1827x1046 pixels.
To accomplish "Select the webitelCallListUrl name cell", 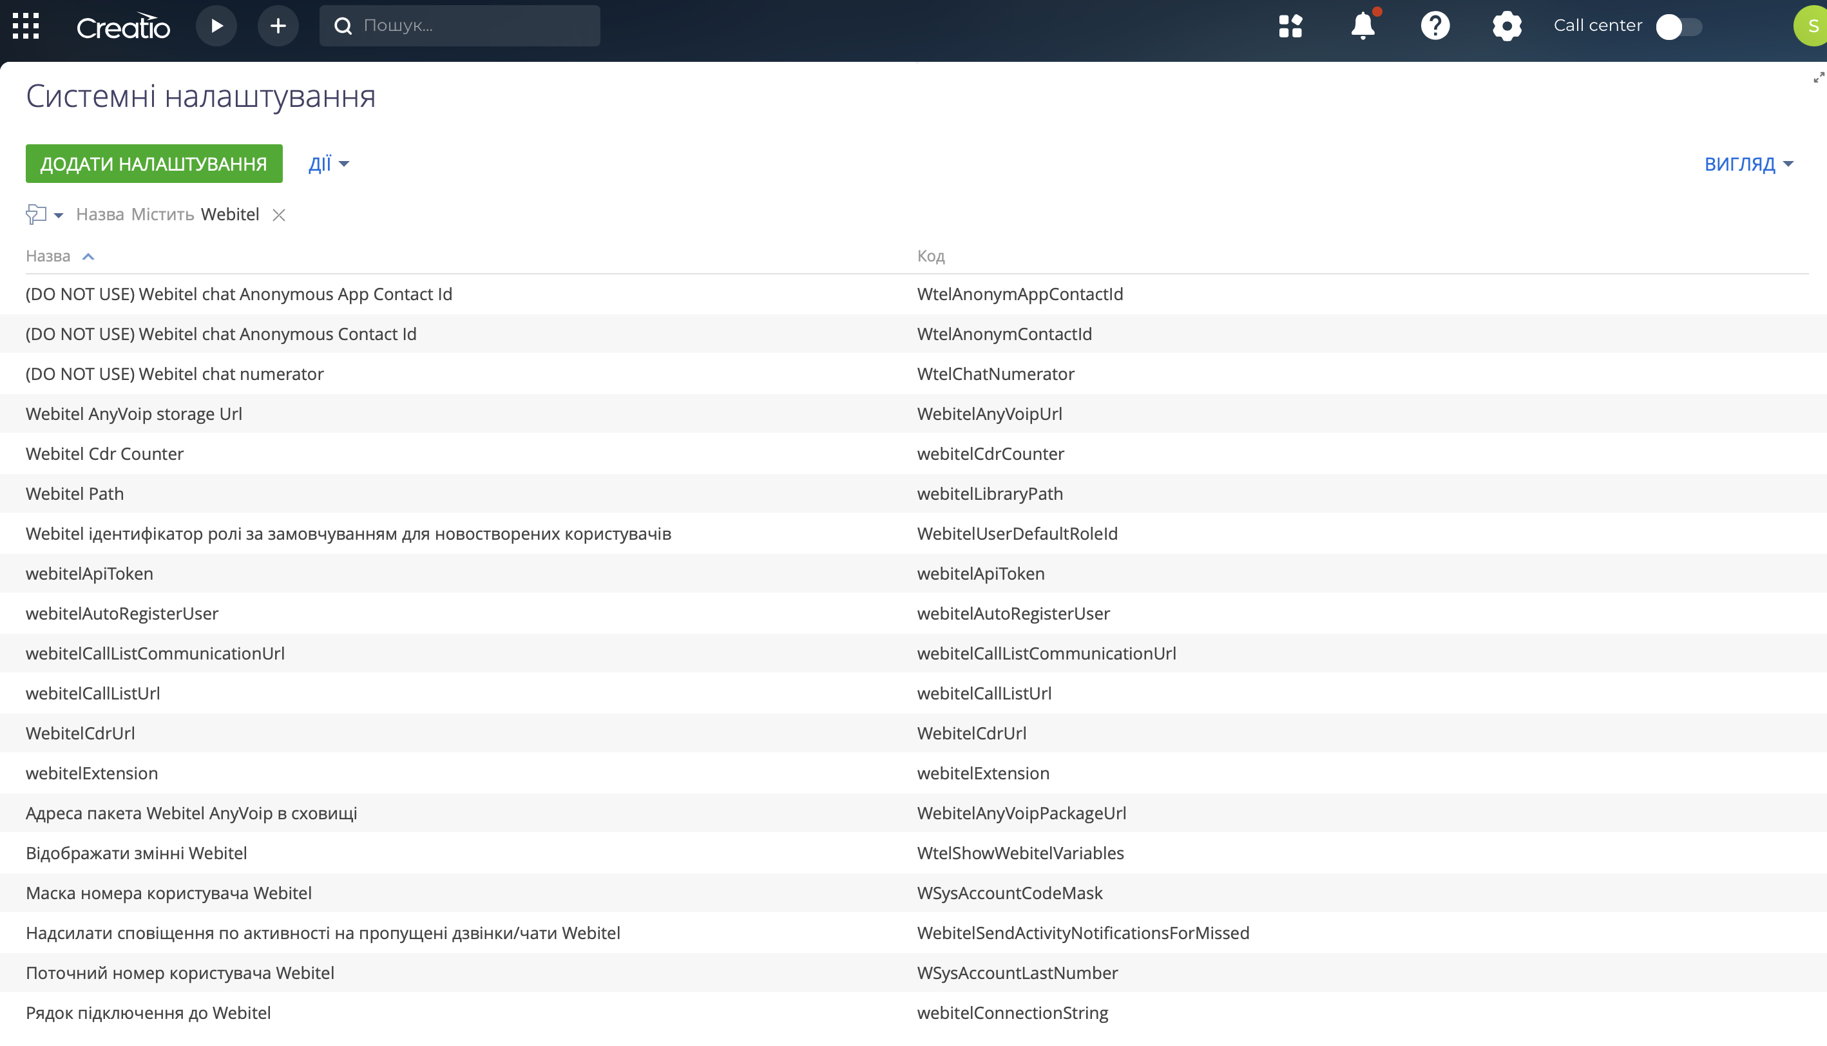I will pyautogui.click(x=93, y=692).
